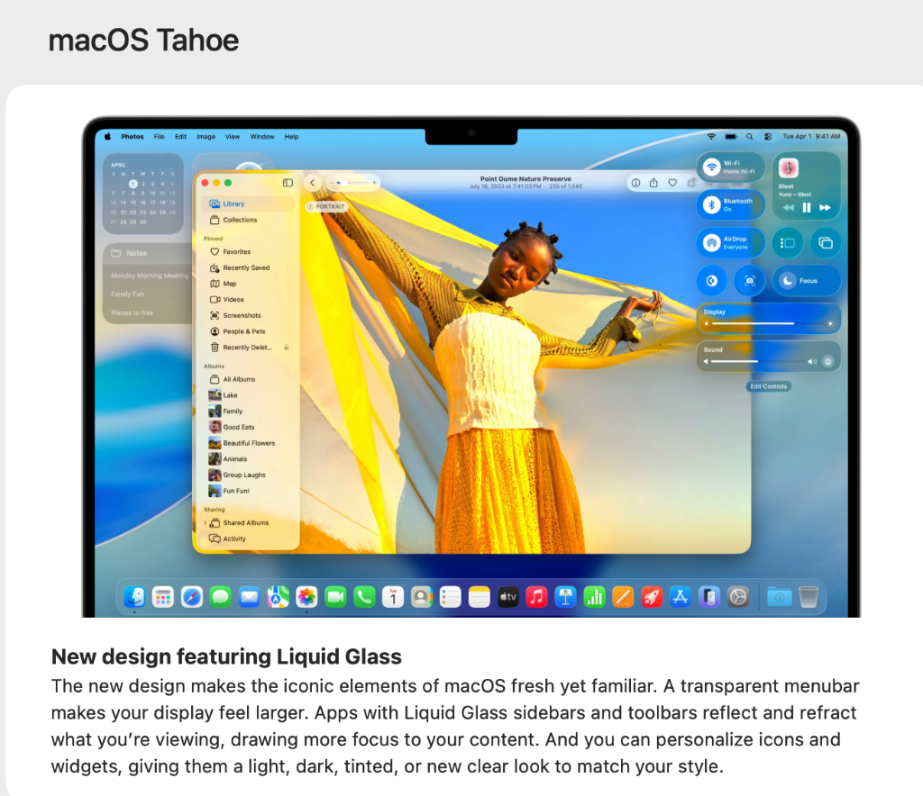Open iPhone Mirroring from the Dock
This screenshot has height=796, width=923.
point(709,597)
